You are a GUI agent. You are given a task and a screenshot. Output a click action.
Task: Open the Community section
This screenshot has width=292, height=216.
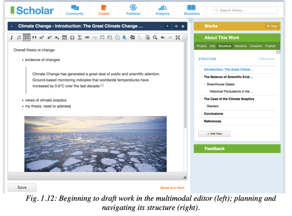74,10
